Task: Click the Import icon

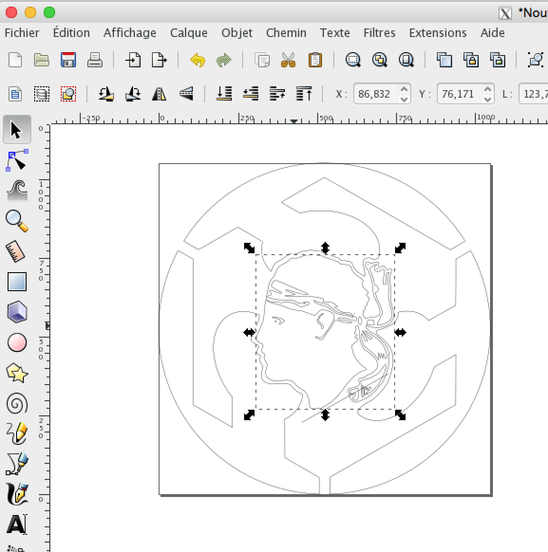Action: 133,60
